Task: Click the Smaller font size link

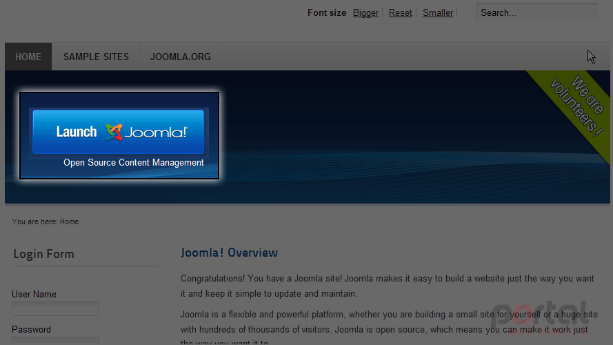Action: (437, 13)
